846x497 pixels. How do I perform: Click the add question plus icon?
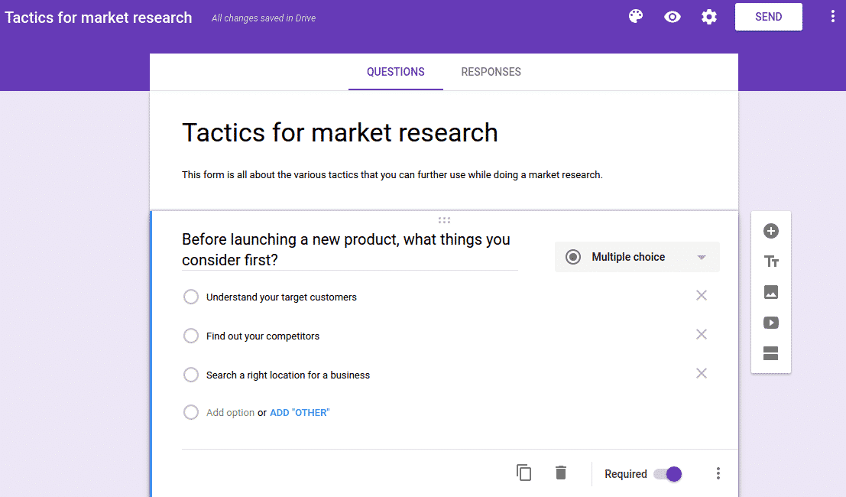point(771,231)
